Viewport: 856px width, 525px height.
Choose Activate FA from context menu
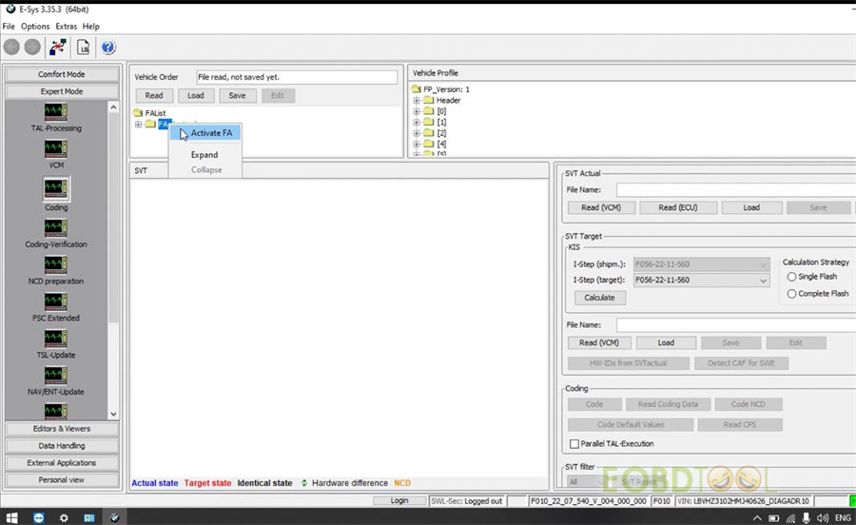tap(205, 132)
